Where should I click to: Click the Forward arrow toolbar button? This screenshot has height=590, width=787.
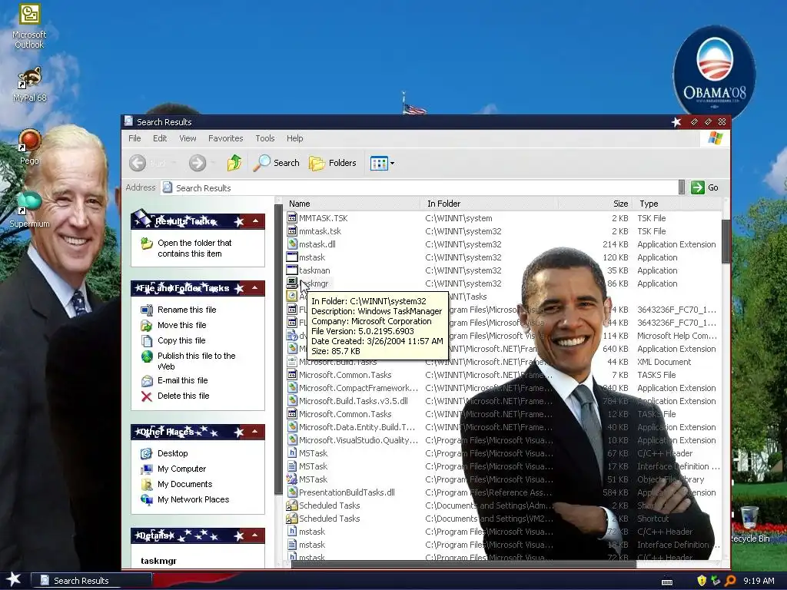[198, 163]
